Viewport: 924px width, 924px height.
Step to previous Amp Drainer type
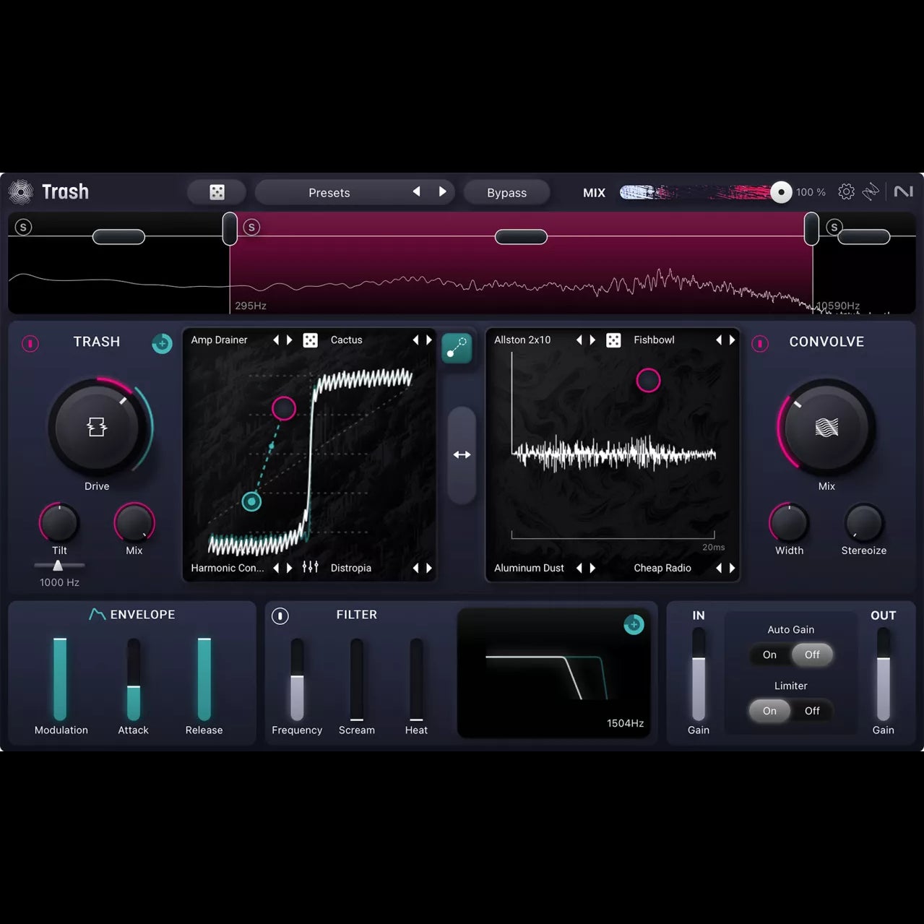276,340
